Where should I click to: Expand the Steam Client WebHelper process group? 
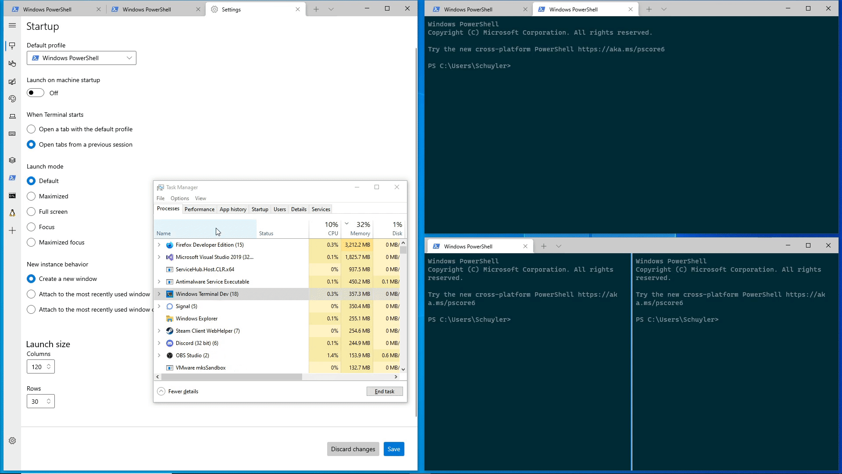click(159, 331)
